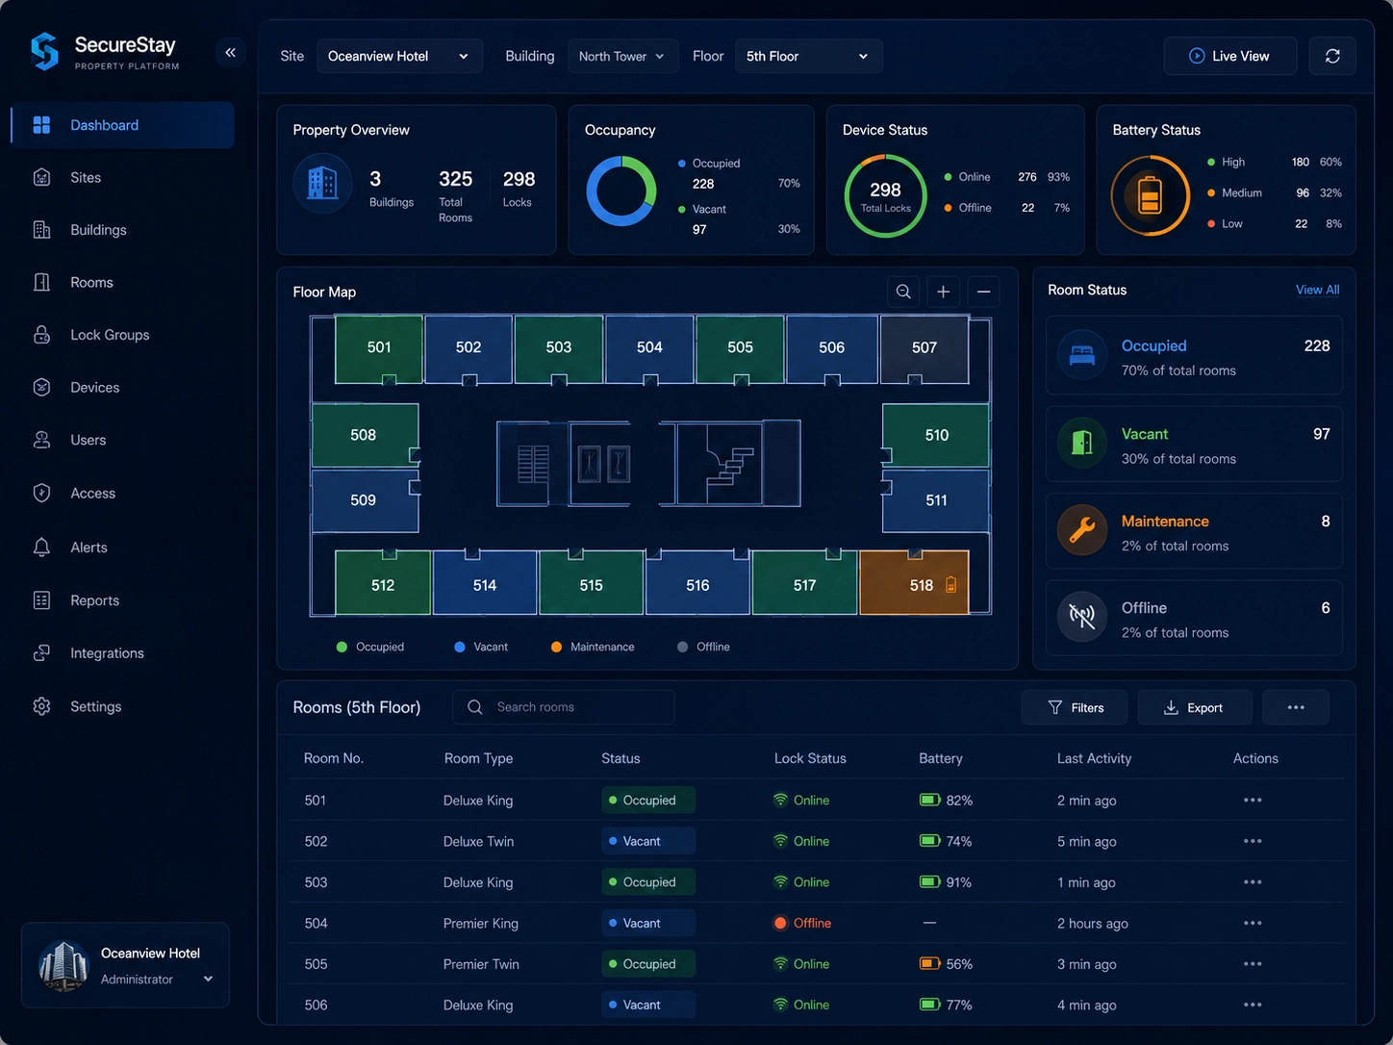Click the no-signal icon on Offline card
The width and height of the screenshot is (1393, 1045).
1082,617
